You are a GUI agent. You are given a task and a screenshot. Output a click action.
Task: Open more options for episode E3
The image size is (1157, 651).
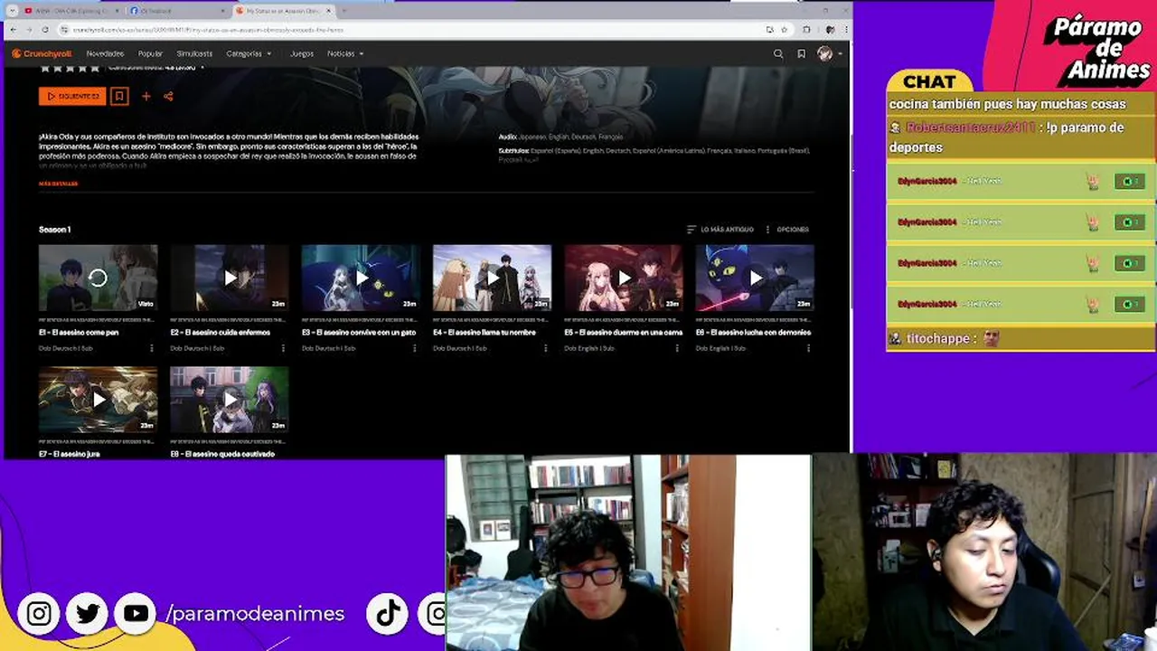[x=415, y=348]
